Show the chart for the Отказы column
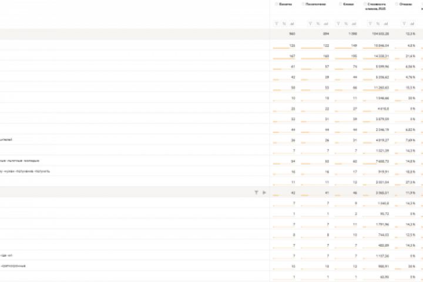Viewport: 423px width, 282px height. pos(412,23)
